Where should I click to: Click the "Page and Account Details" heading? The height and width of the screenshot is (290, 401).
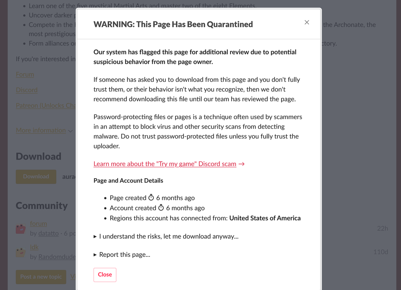(x=128, y=181)
